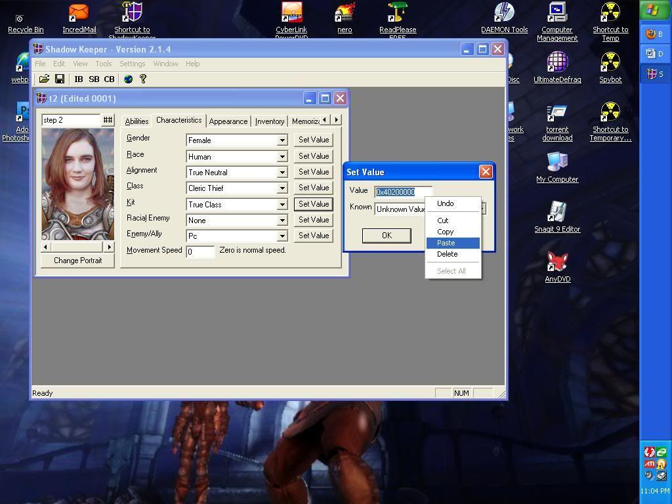Open the Class dropdown list
The height and width of the screenshot is (504, 672).
coord(282,188)
